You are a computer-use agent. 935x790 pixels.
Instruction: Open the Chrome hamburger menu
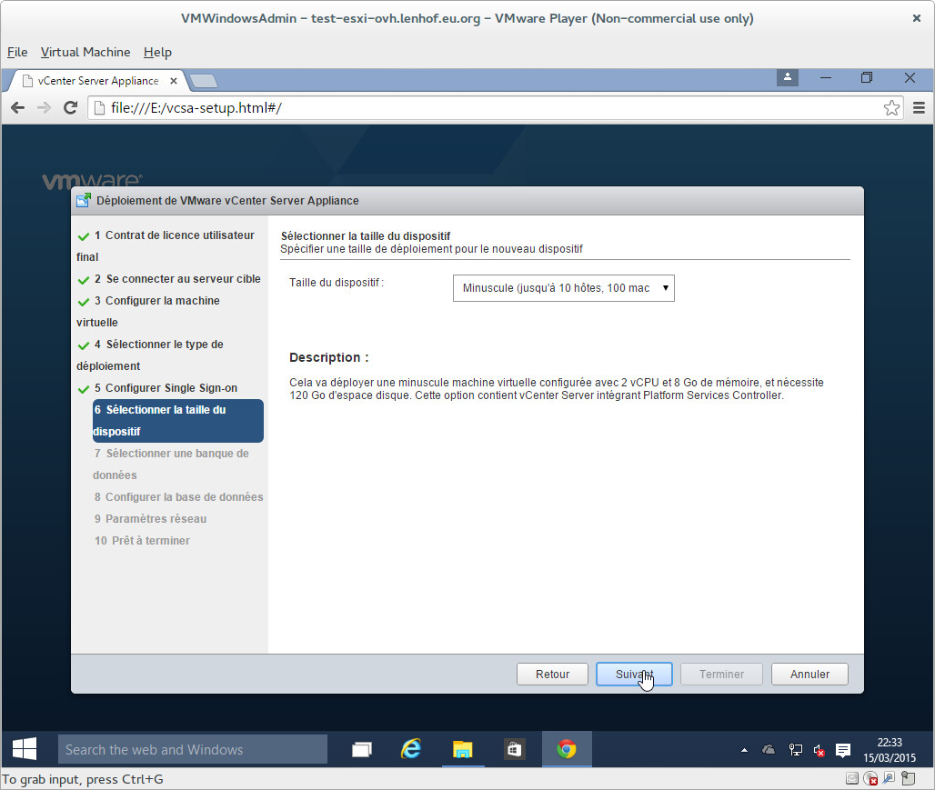pos(919,108)
